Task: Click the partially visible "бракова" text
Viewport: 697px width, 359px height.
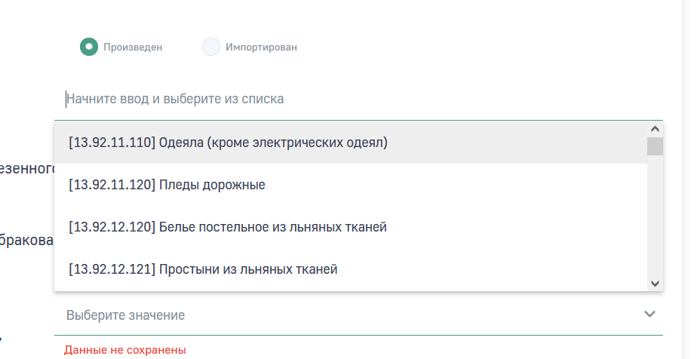Action: (26, 240)
